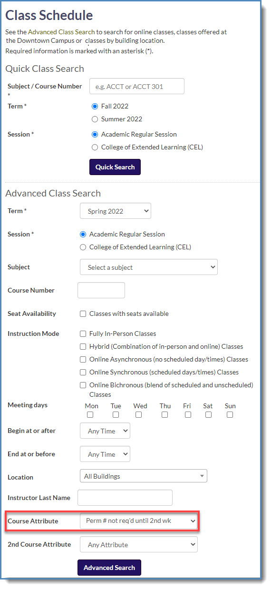Open the Advanced Class Search link
The height and width of the screenshot is (589, 271).
pos(61,32)
